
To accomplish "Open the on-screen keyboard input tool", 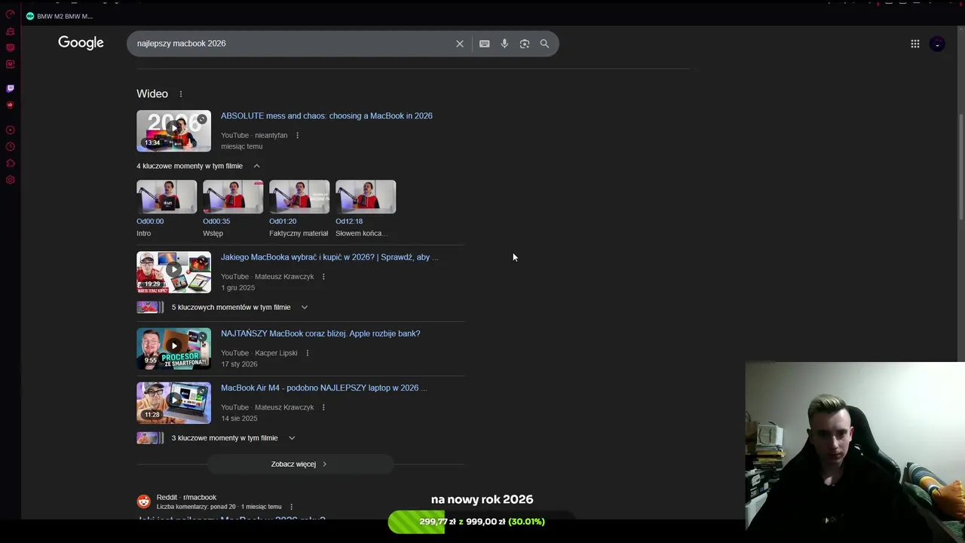I will (x=485, y=44).
